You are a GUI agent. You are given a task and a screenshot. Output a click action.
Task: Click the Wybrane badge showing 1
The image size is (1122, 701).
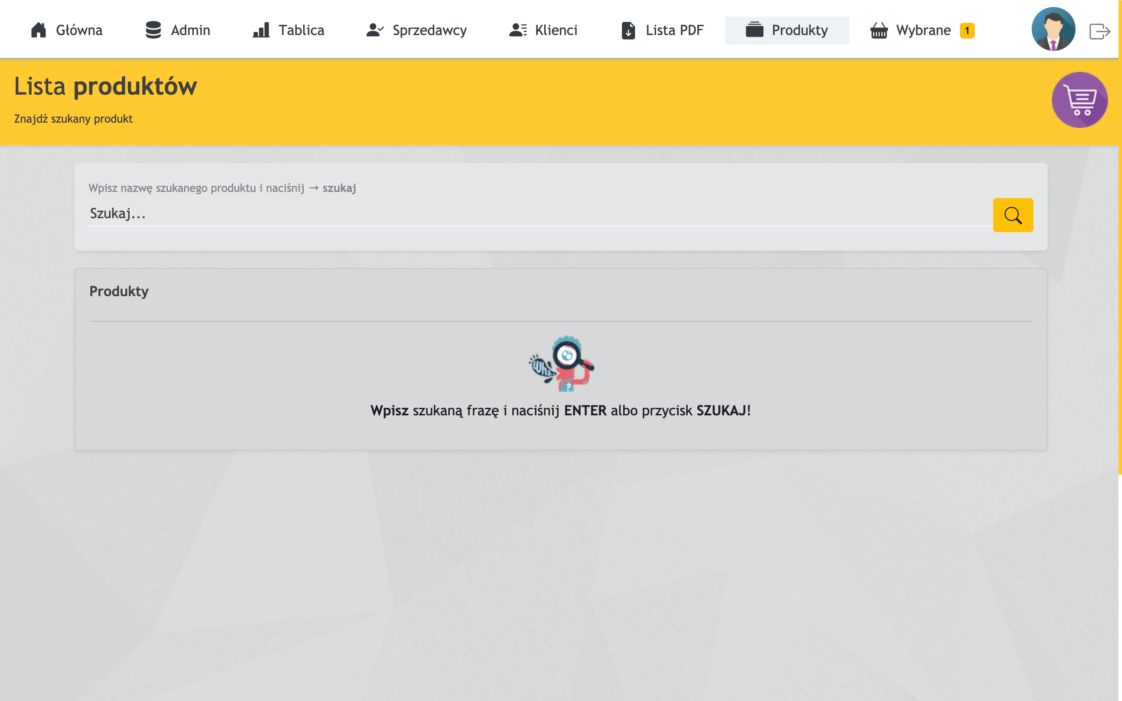(x=967, y=31)
